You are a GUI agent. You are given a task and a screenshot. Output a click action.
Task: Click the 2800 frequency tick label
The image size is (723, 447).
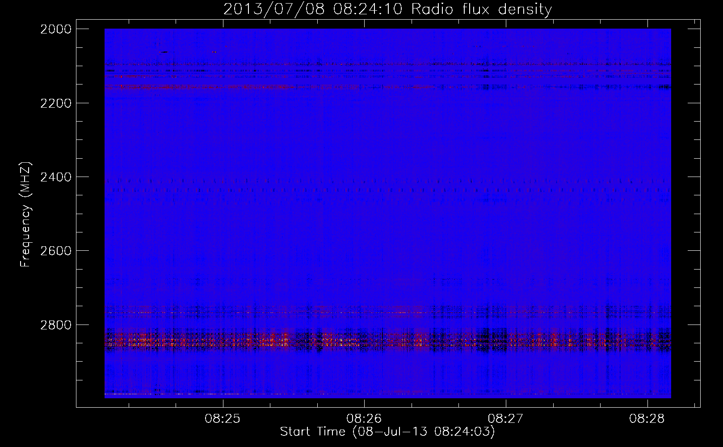click(56, 325)
